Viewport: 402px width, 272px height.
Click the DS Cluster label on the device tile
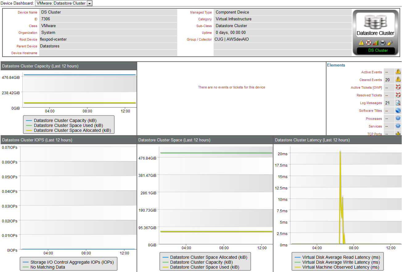point(376,50)
